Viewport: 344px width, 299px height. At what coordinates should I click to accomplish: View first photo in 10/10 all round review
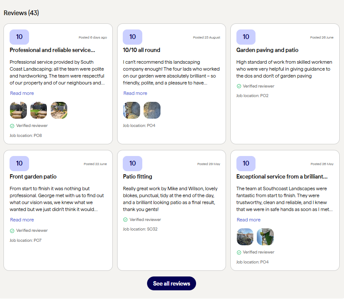click(x=131, y=110)
